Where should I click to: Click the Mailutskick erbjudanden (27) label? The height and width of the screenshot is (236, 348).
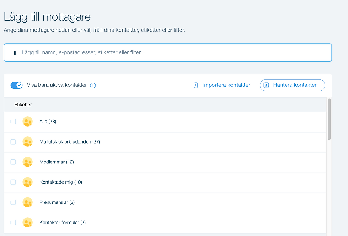point(70,142)
